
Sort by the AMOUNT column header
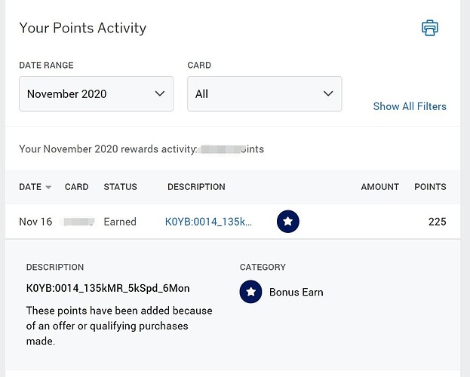(379, 187)
